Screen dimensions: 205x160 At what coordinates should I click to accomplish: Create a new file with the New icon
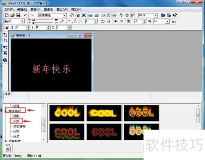7,15
